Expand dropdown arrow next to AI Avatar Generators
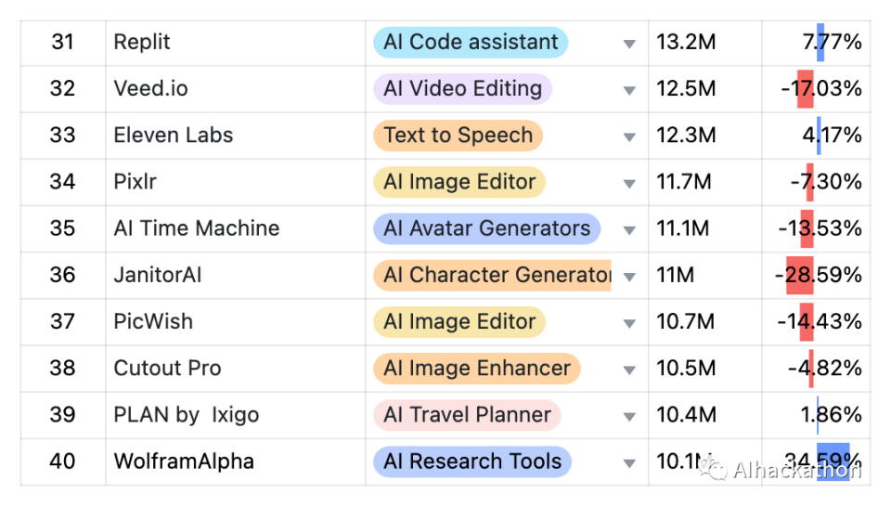891x506 pixels. click(x=629, y=229)
